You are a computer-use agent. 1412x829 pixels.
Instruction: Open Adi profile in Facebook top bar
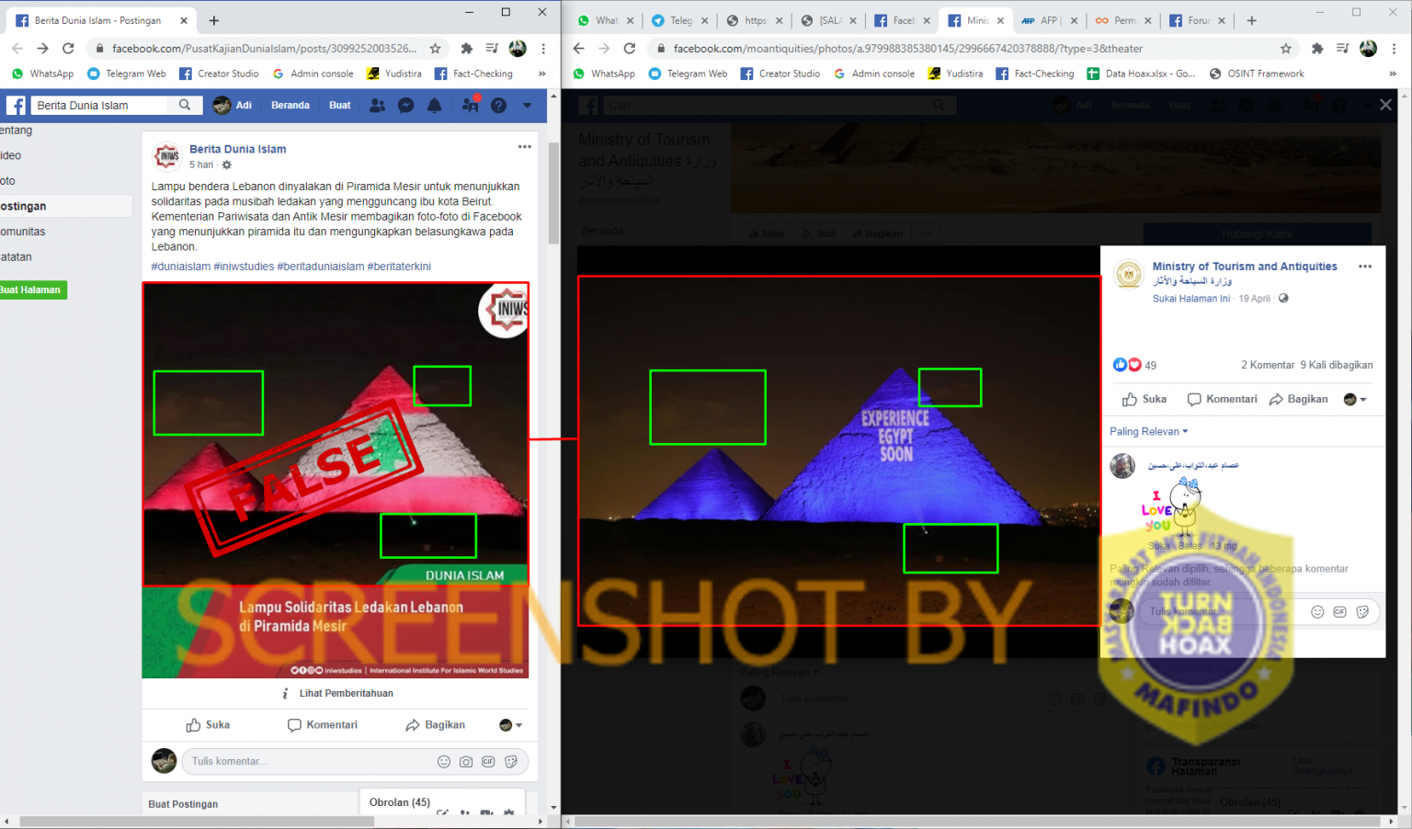coord(233,106)
